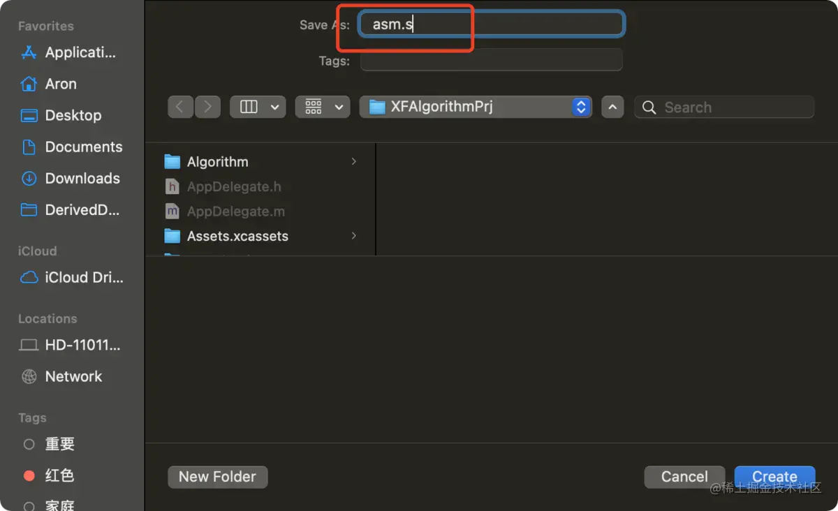
Task: Open the grid grouping options dropdown
Action: pos(323,107)
